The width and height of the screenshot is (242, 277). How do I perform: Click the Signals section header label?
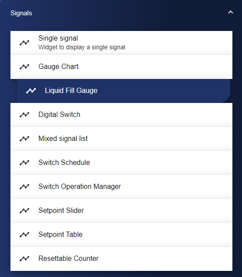click(x=21, y=13)
